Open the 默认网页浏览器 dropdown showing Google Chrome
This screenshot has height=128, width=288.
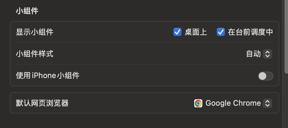233,103
